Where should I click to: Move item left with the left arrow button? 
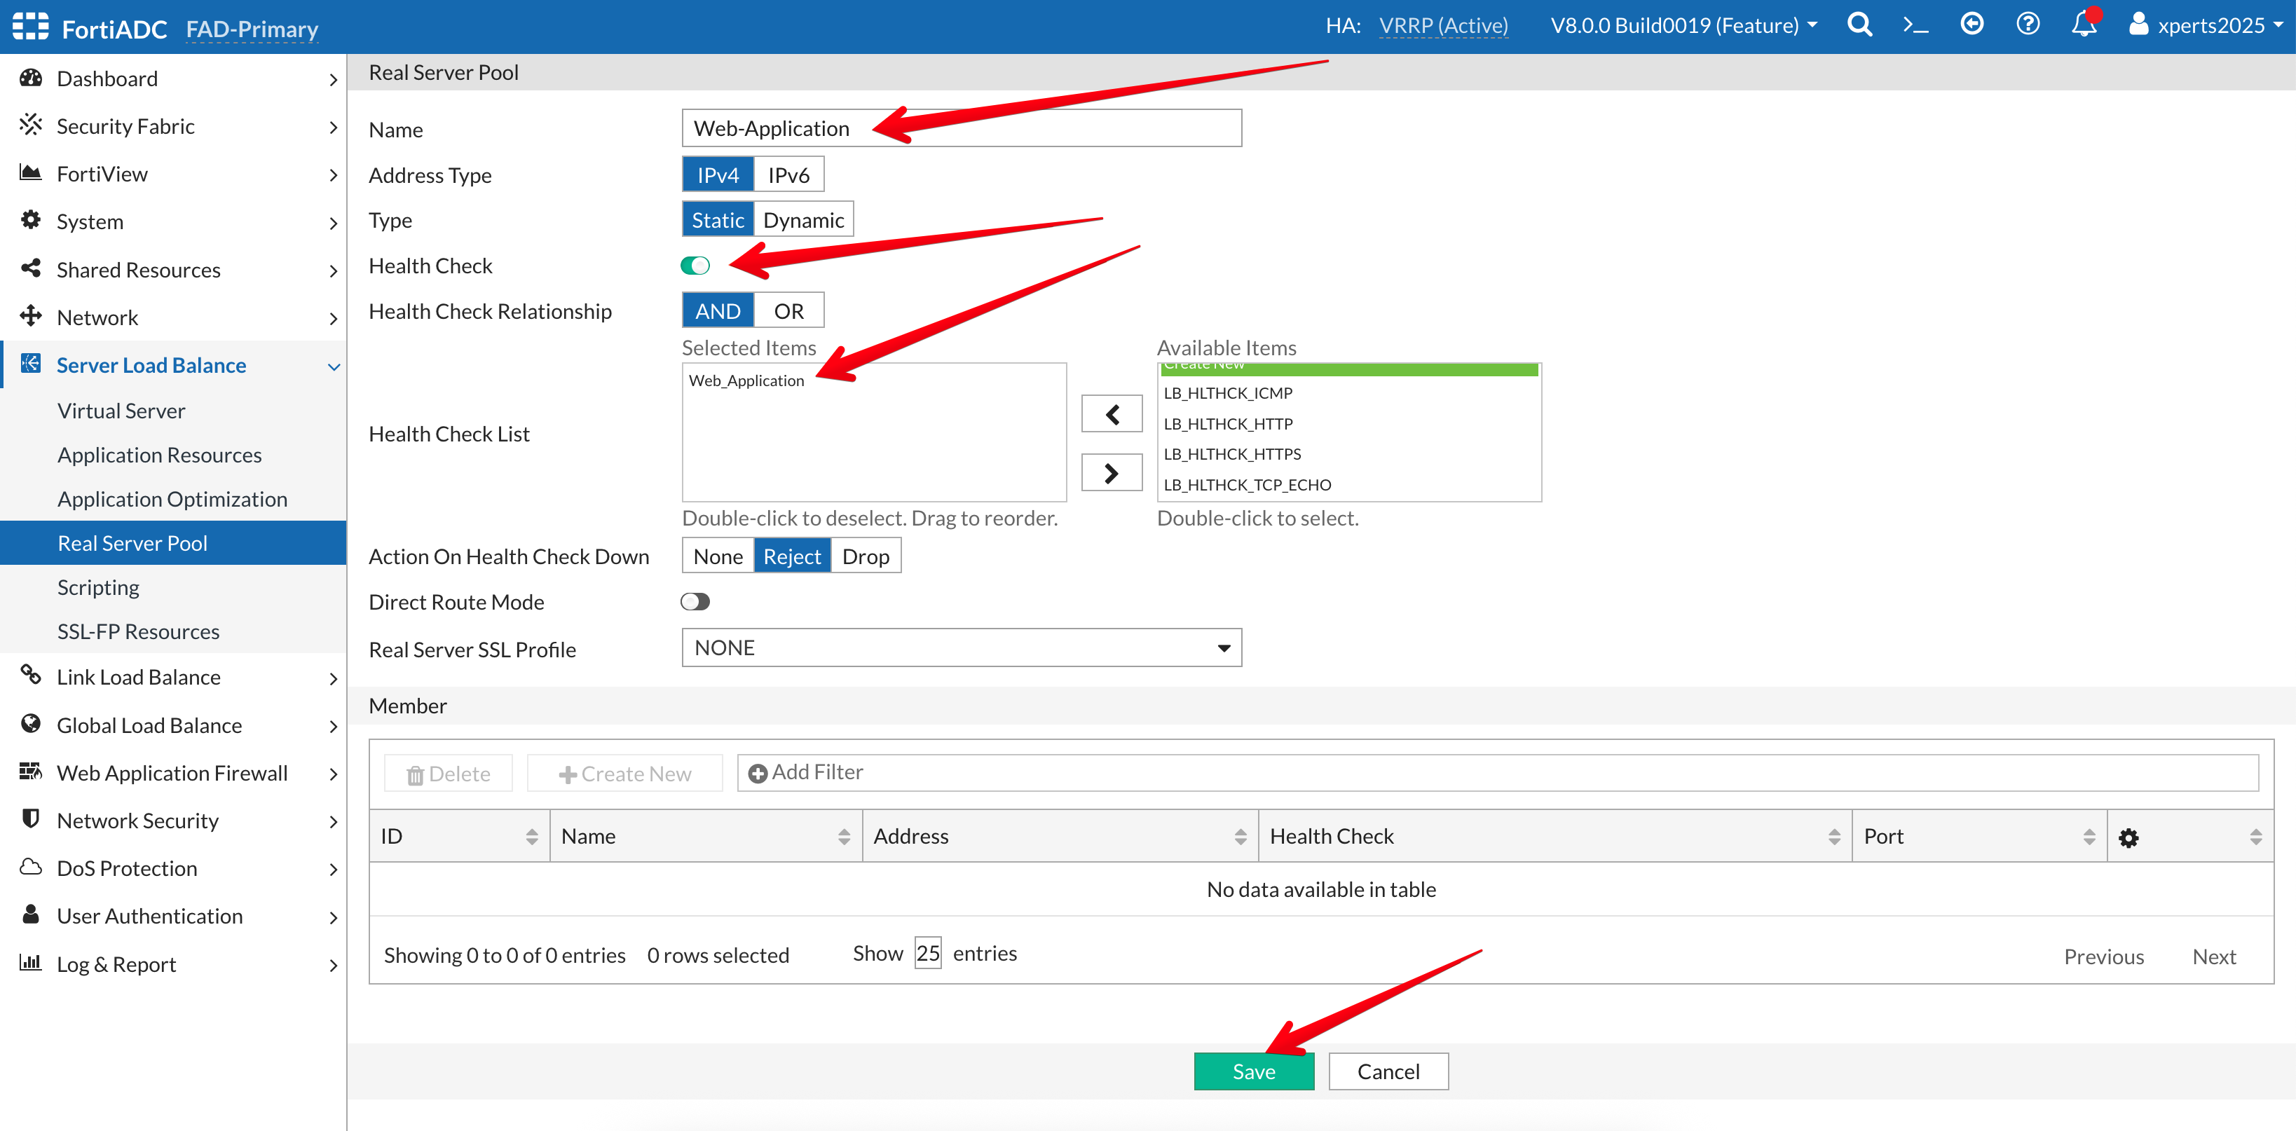(x=1111, y=414)
